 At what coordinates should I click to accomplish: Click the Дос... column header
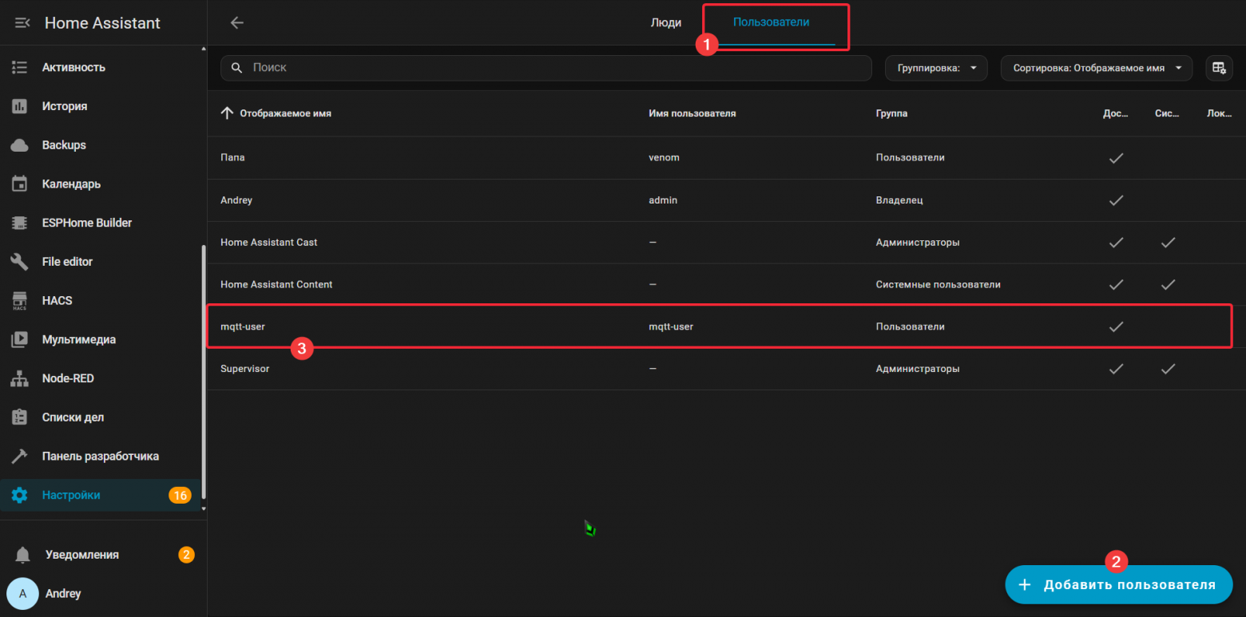(x=1116, y=113)
